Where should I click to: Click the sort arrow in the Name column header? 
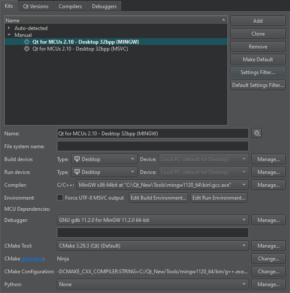point(223,20)
